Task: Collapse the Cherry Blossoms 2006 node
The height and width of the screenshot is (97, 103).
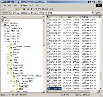Action: point(11,81)
